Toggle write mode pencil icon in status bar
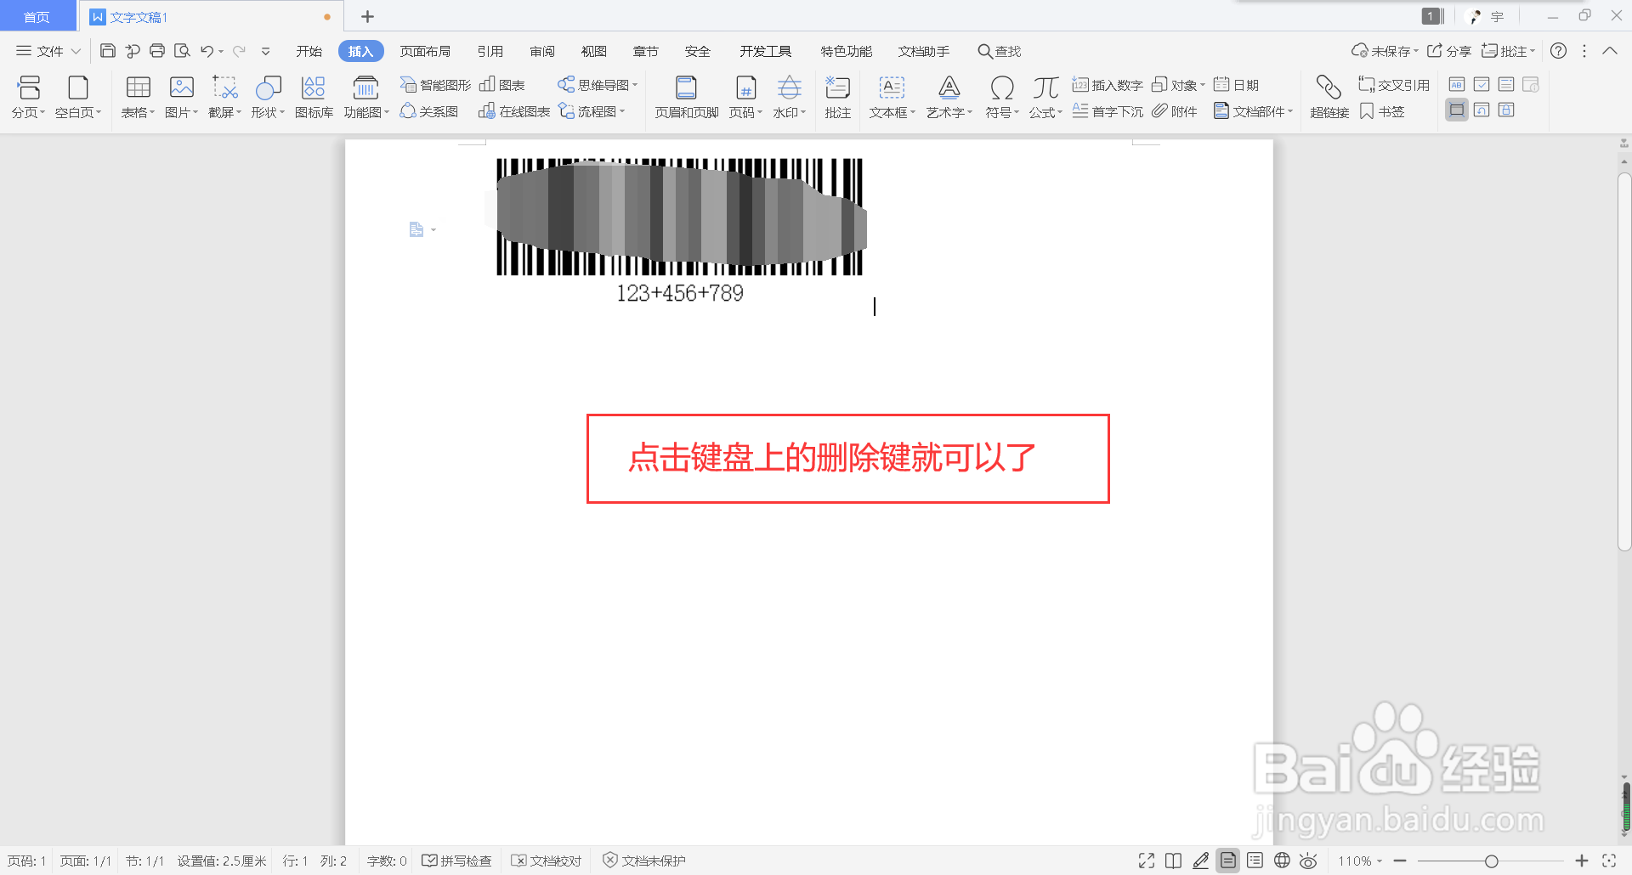Image resolution: width=1632 pixels, height=875 pixels. (1201, 861)
